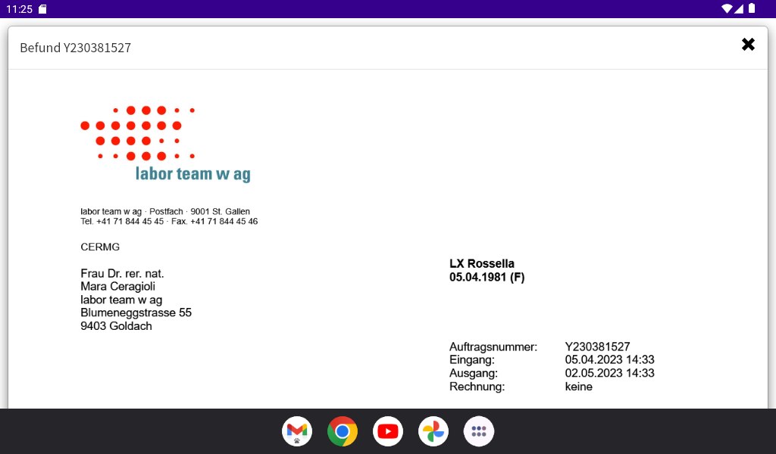This screenshot has width=776, height=454.
Task: Click the Auftragsnummer value 'Y230381527'
Action: (597, 347)
